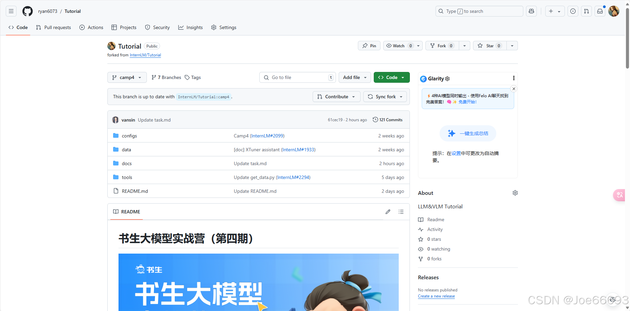Open the global pull requests icon
The image size is (630, 311).
586,11
